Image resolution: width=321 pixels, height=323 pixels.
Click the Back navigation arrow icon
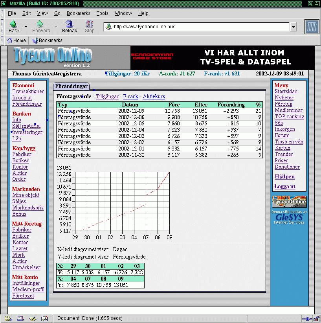(x=14, y=24)
